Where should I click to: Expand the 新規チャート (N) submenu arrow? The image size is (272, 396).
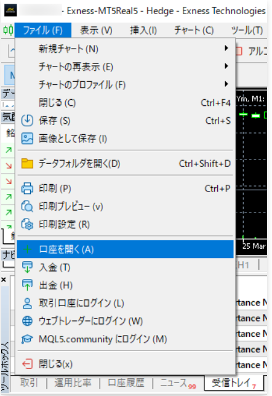[x=226, y=48]
